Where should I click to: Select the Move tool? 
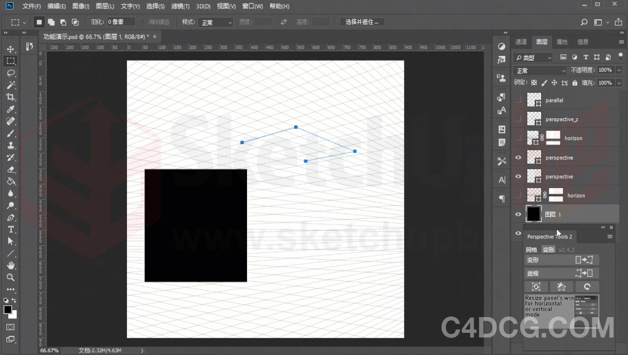pyautogui.click(x=10, y=49)
